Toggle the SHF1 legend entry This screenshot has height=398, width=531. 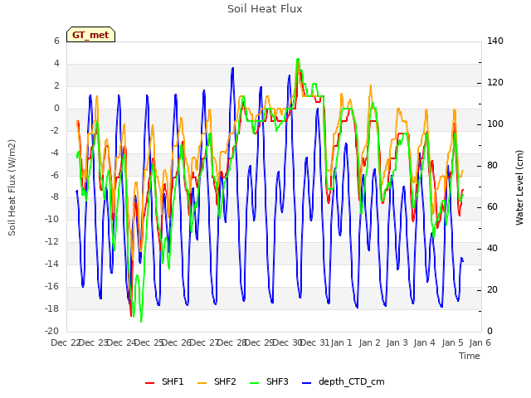[164, 381]
